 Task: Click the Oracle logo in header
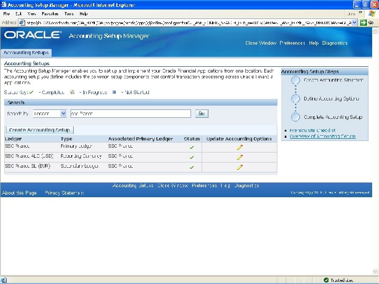[33, 35]
